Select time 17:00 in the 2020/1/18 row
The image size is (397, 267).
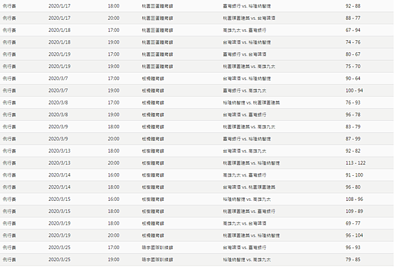click(113, 30)
